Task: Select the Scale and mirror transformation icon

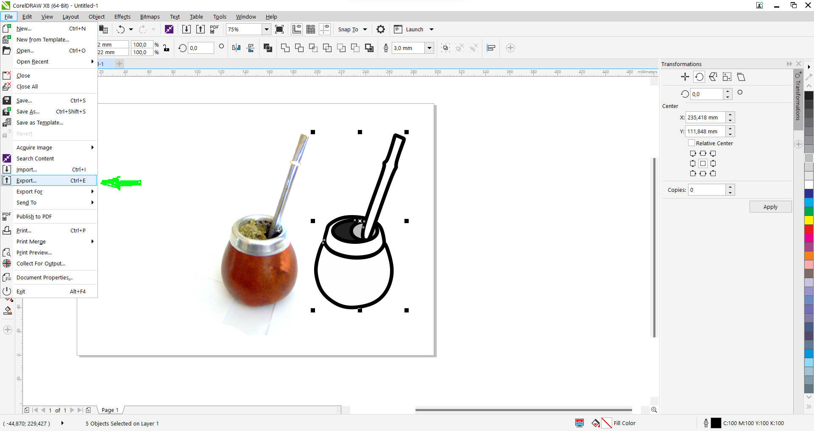Action: coord(713,77)
